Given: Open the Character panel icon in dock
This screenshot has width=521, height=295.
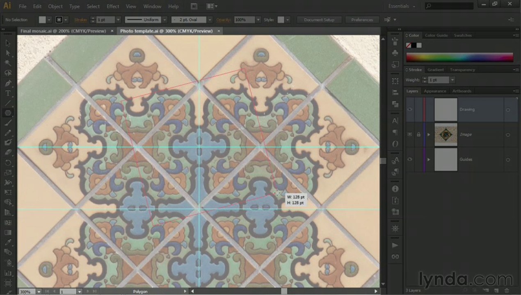Looking at the screenshot, I should click(x=395, y=121).
